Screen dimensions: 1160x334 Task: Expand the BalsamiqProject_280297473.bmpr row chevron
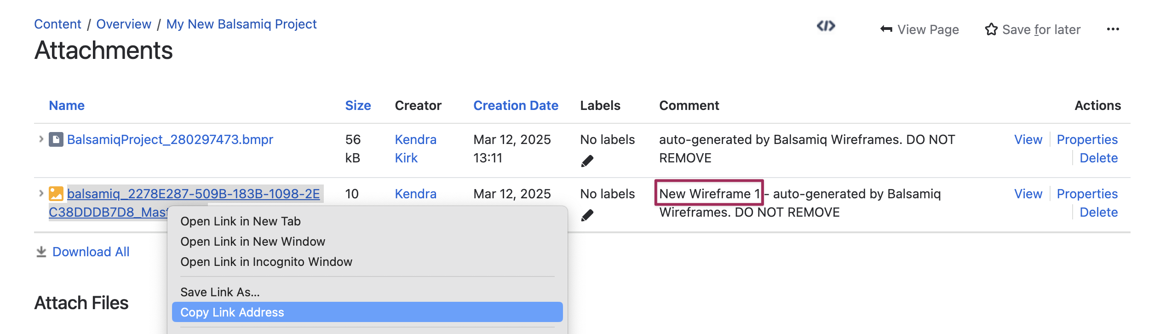coord(41,139)
